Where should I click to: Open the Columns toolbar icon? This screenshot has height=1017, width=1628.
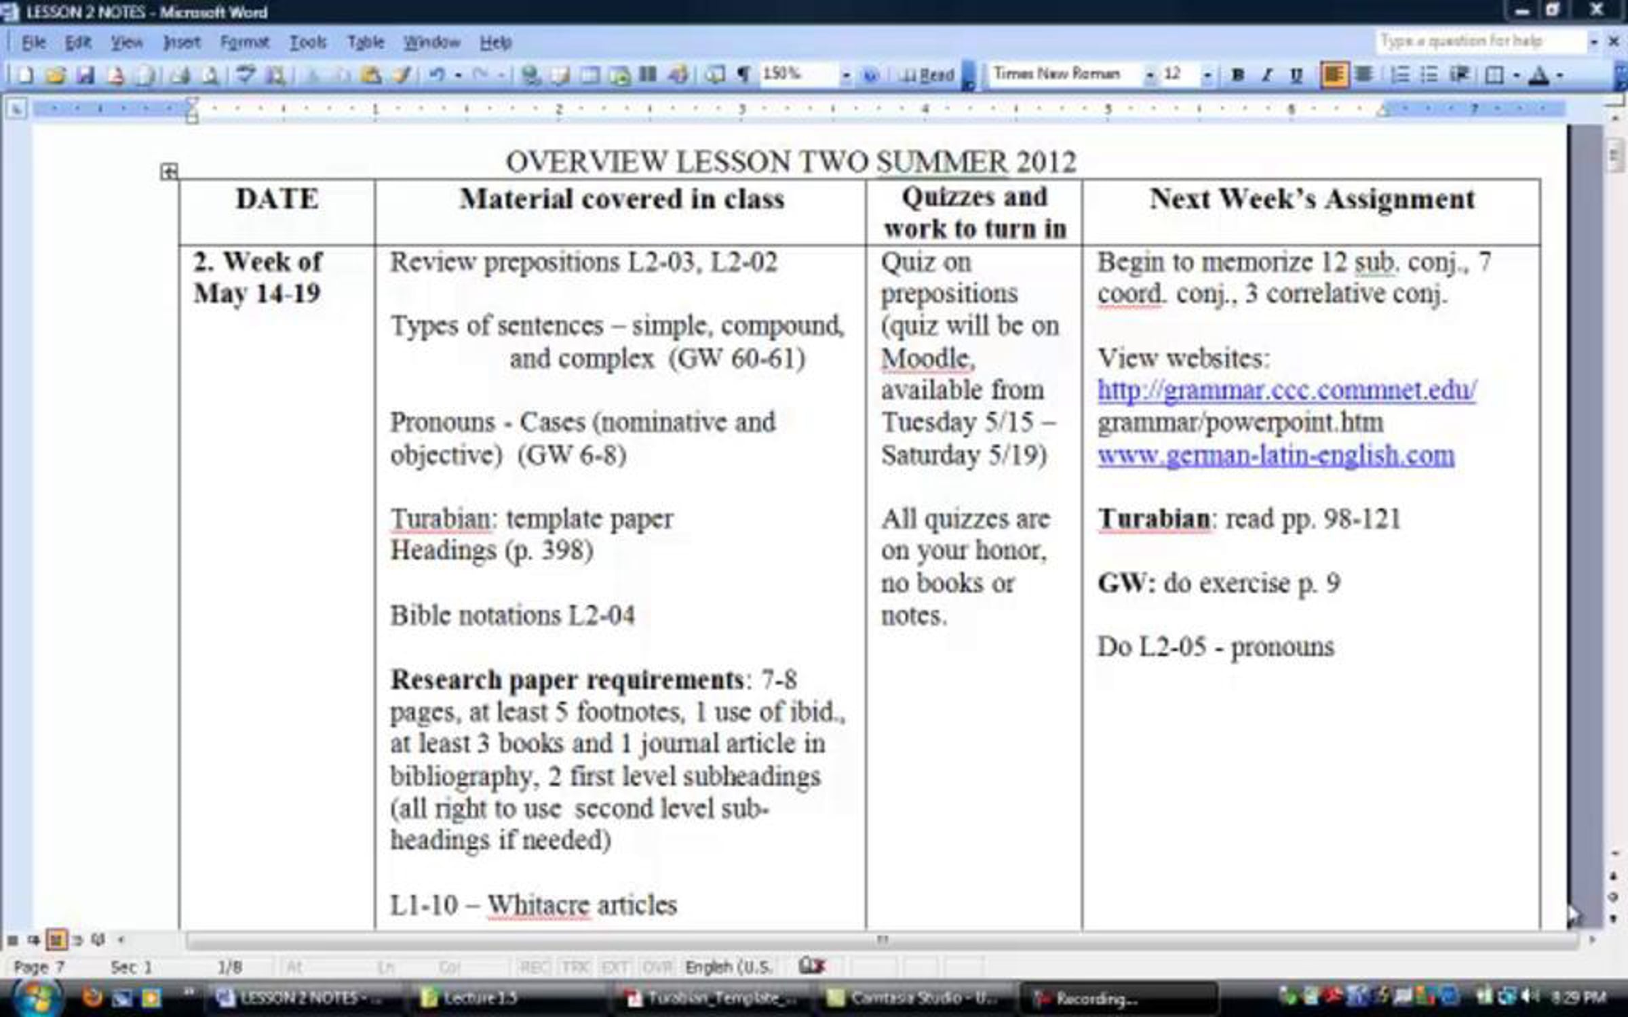(648, 75)
